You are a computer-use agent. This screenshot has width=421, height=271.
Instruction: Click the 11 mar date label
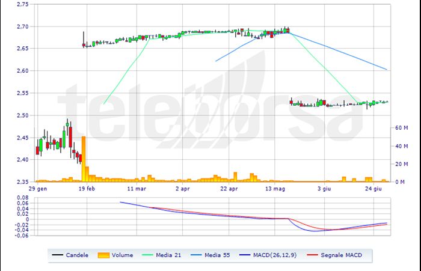point(137,188)
